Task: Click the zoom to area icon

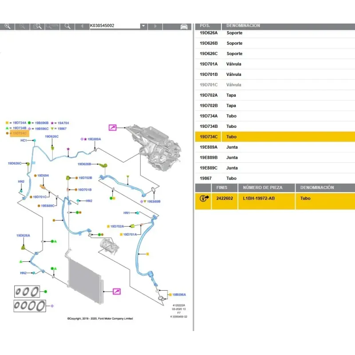Action: (38, 26)
